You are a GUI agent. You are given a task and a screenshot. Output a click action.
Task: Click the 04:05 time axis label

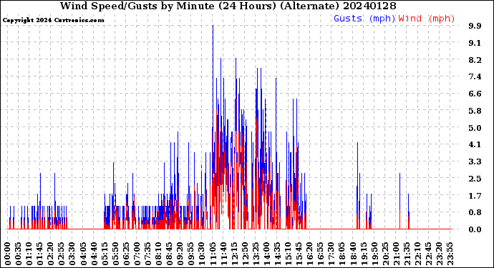tap(83, 253)
